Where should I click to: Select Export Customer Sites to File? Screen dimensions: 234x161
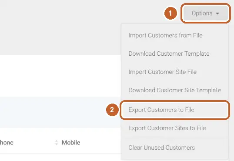tap(167, 128)
